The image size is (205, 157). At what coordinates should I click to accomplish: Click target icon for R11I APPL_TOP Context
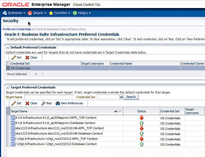(x=13, y=118)
